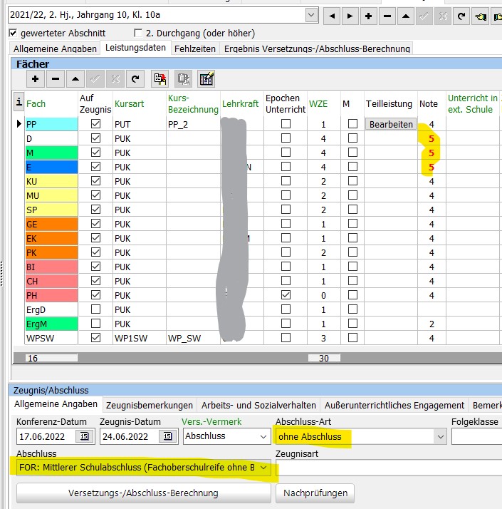
Task: Click the top toolbar refresh icon
Action: (461, 16)
